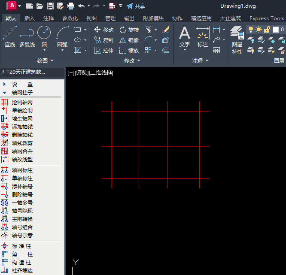
Task: Insert a table with the table icon
Action: (216, 50)
